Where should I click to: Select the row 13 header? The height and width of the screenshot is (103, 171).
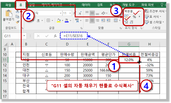coord(5,70)
